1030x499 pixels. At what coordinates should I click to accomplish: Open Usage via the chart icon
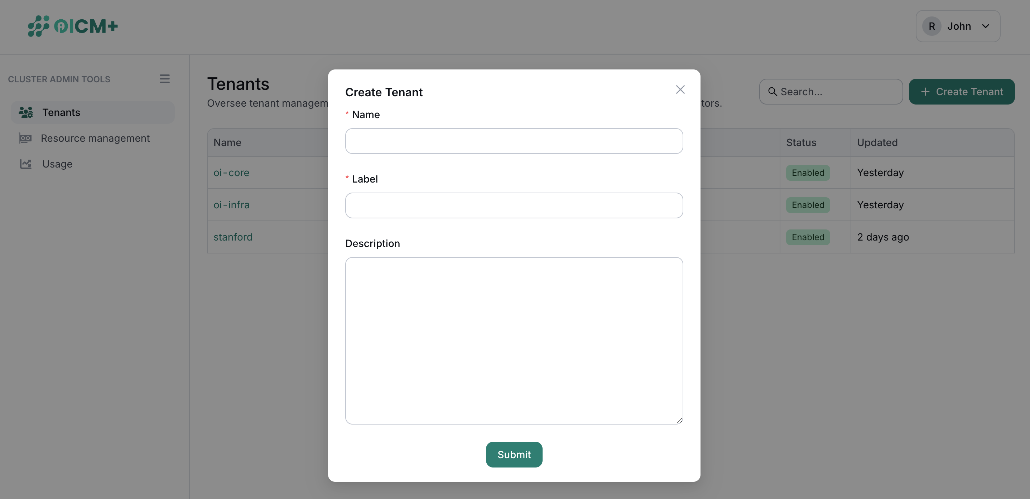(x=25, y=164)
